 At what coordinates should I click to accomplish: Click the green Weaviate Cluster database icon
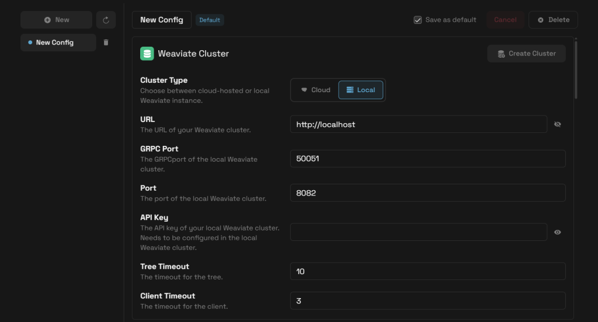[147, 54]
